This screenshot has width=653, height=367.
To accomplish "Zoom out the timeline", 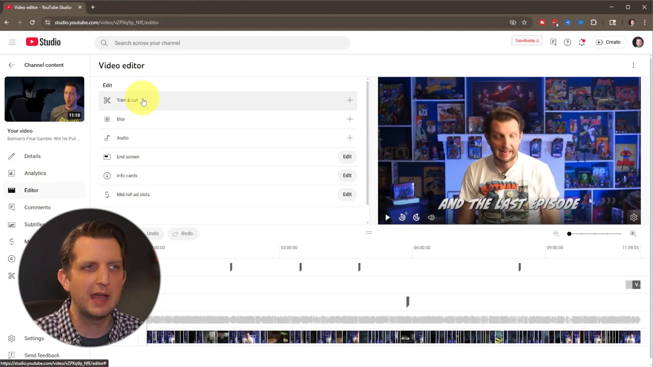I will coord(556,233).
